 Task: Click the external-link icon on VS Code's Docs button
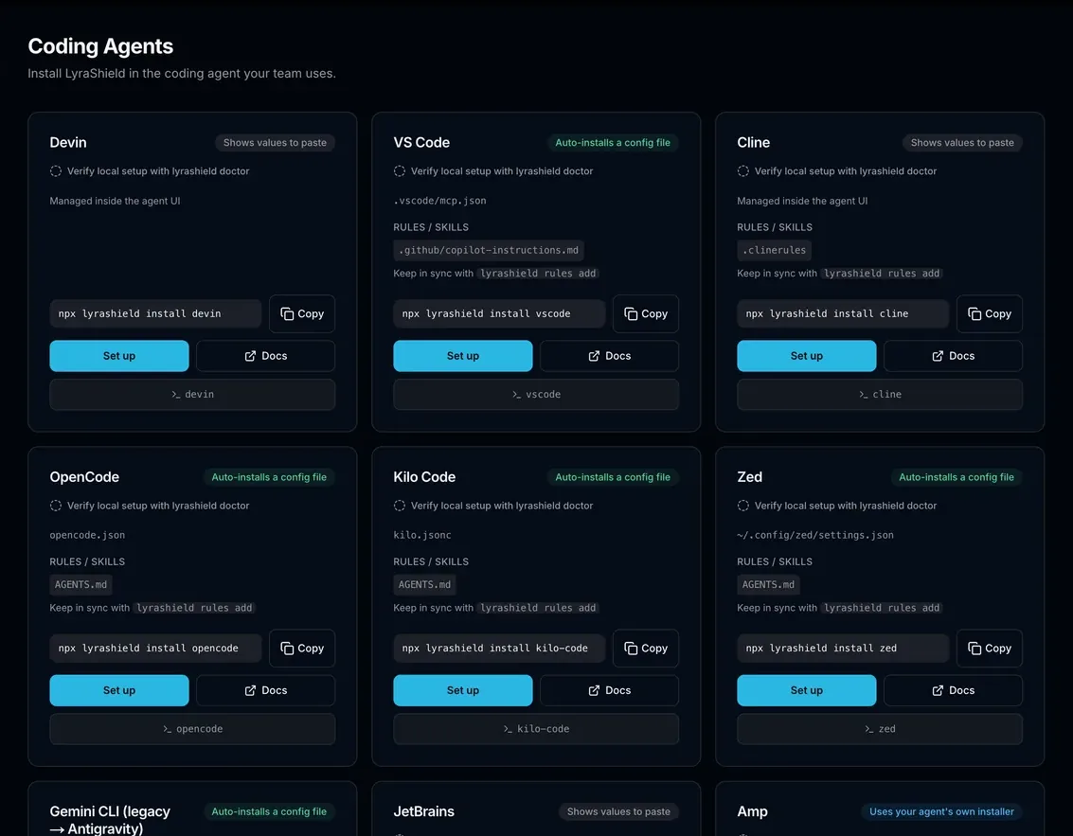point(594,356)
